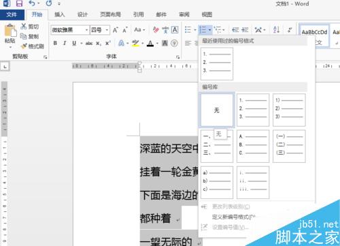This screenshot has width=340, height=246.
Task: Click the bullet list icon
Action: point(188,29)
